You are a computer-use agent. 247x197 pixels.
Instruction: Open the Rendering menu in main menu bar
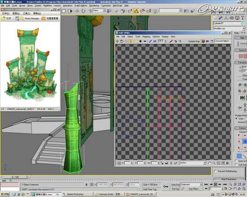(x=94, y=6)
